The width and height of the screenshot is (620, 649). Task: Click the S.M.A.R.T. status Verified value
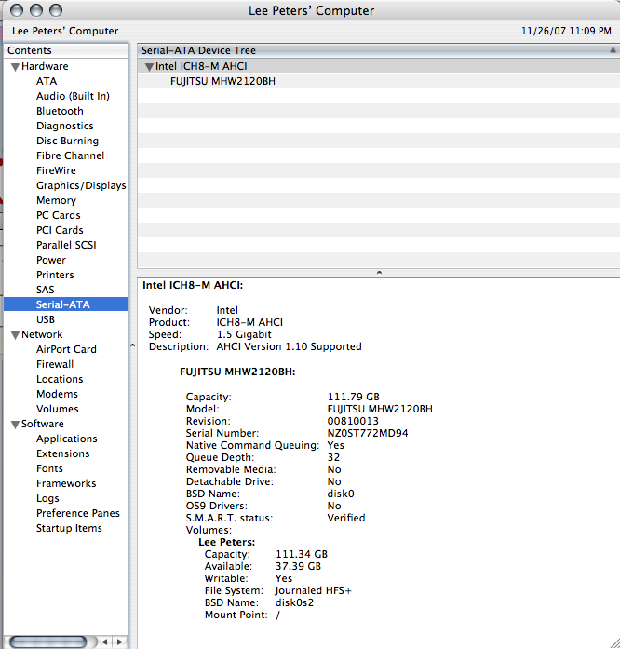(x=346, y=519)
